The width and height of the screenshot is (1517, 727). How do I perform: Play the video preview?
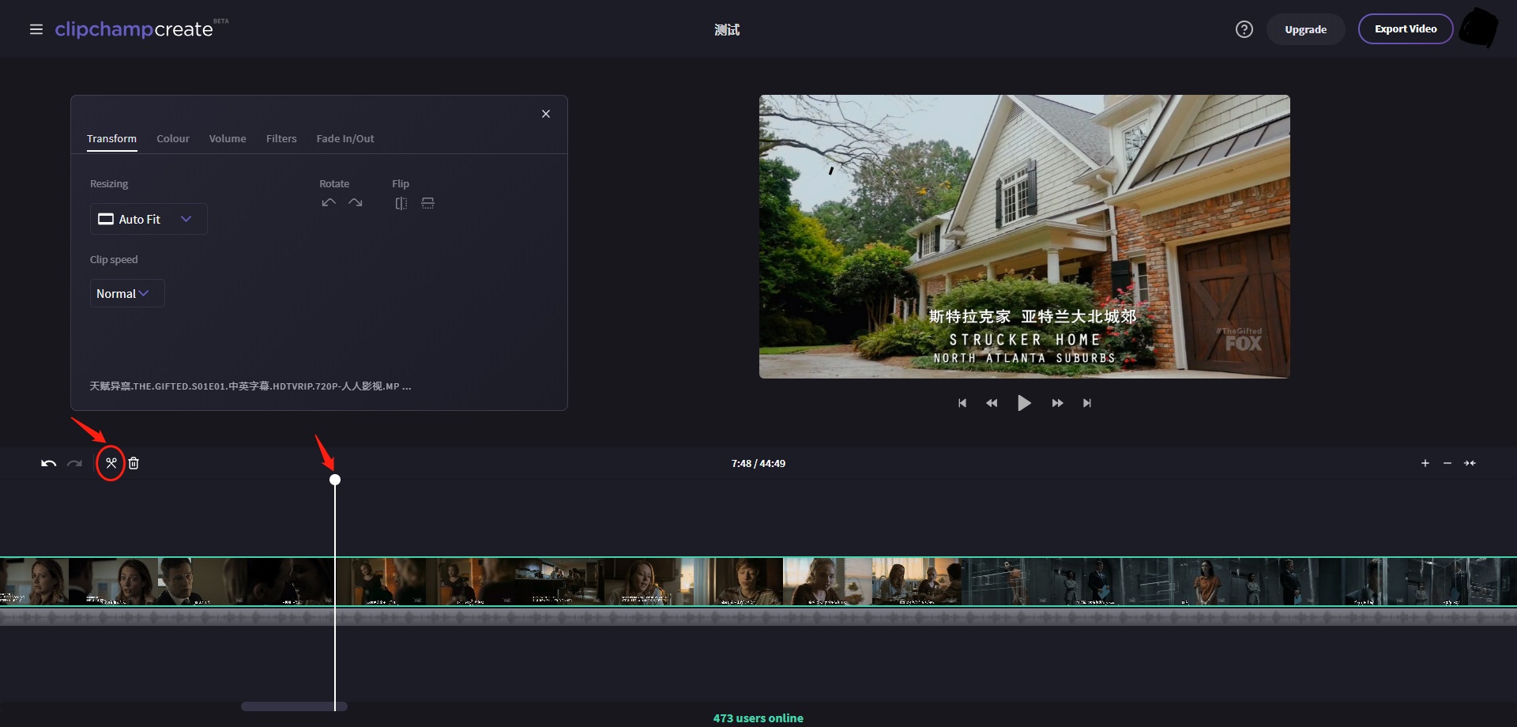(1024, 403)
